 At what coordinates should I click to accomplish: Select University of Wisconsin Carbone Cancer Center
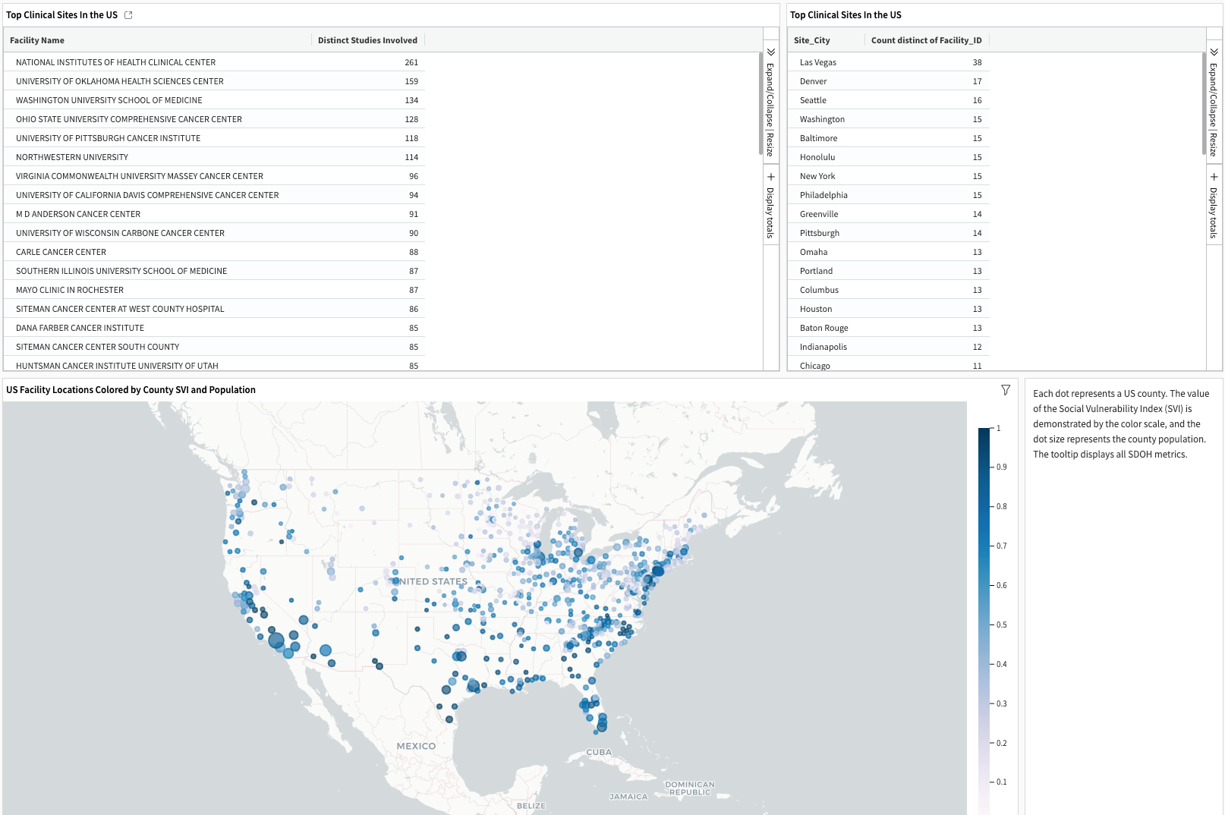pos(214,233)
